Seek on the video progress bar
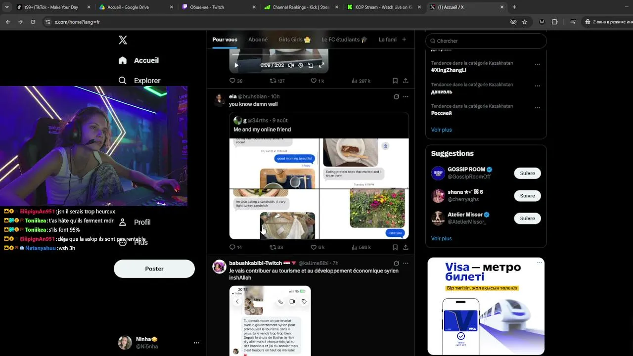Viewport: 633px width, 356px height. point(279,54)
